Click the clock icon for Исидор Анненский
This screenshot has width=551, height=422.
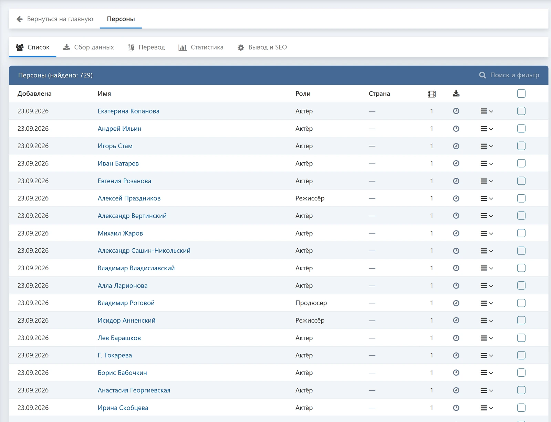point(456,321)
